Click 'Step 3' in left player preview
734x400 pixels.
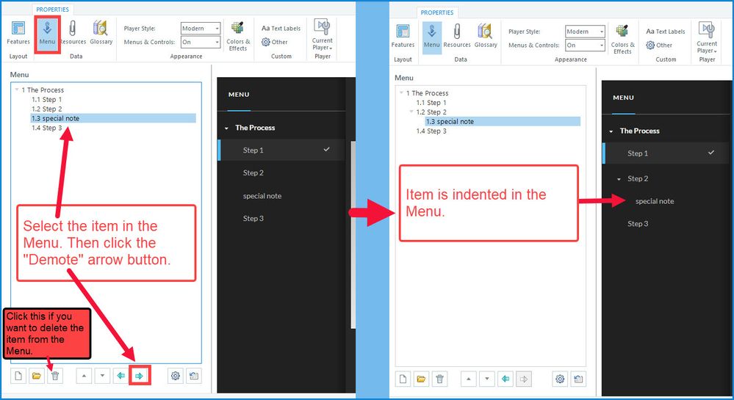pos(253,219)
